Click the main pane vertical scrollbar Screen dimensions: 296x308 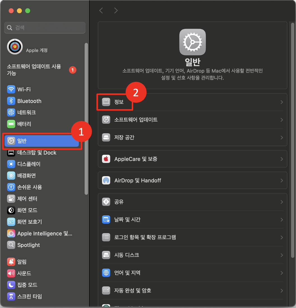click(x=293, y=140)
